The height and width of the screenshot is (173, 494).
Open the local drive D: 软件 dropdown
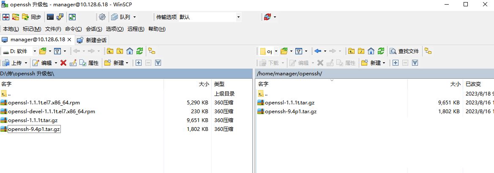(x=35, y=51)
